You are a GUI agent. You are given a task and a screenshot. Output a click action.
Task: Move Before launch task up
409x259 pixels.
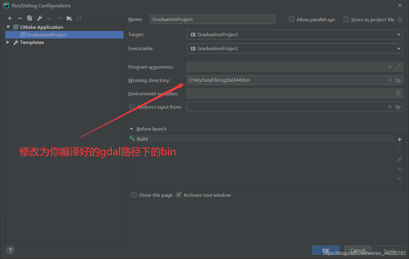coord(400,169)
